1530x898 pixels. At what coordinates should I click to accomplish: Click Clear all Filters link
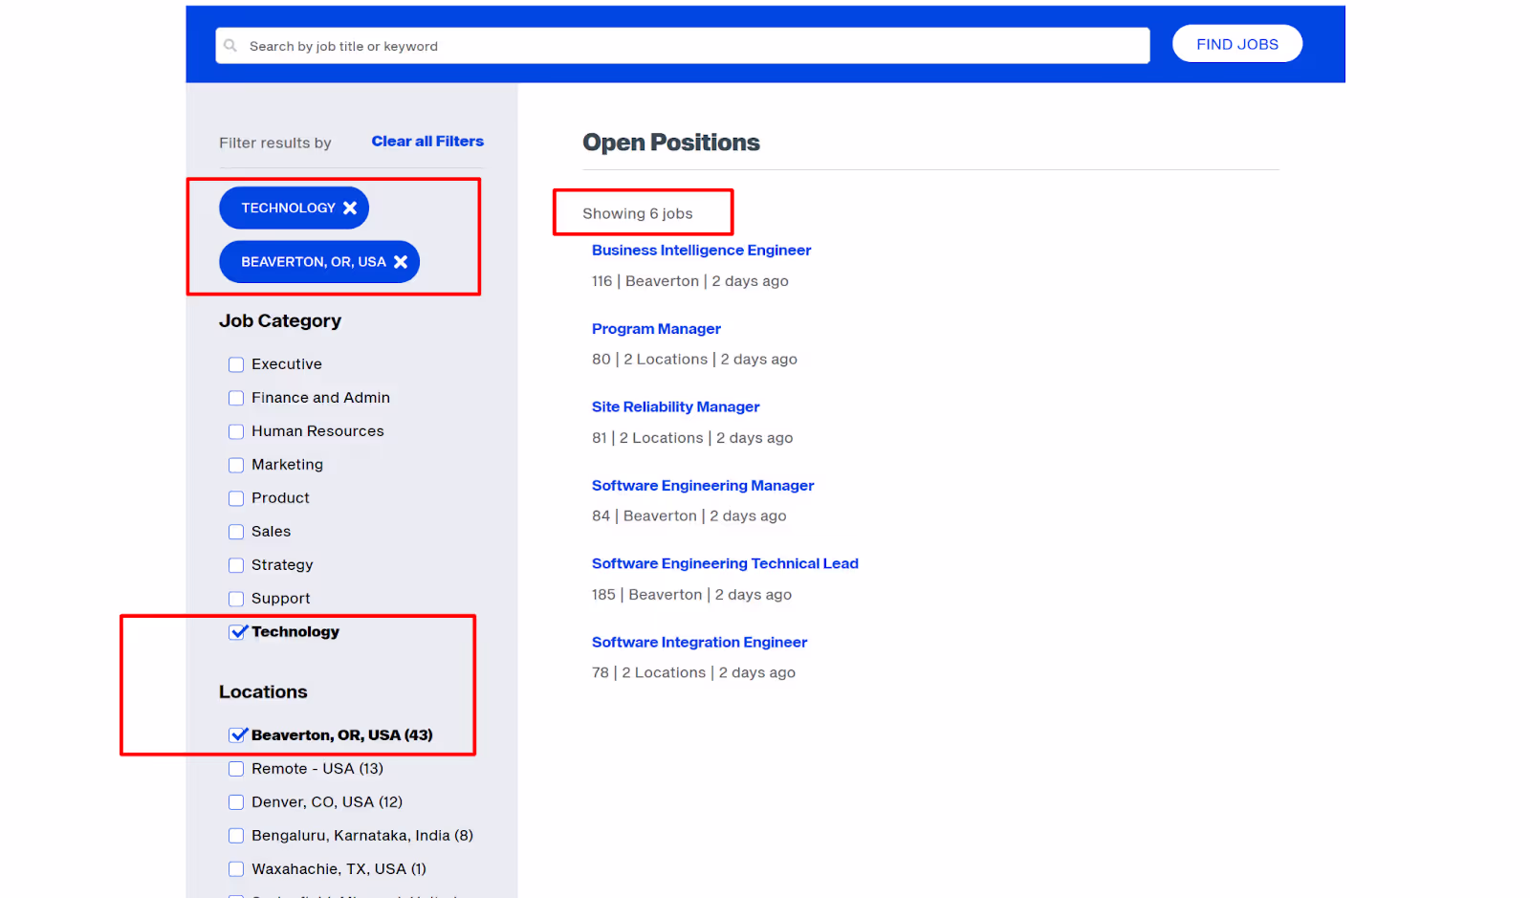427,142
